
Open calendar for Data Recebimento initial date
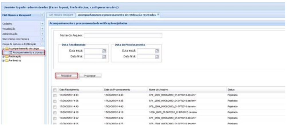(x=104, y=50)
